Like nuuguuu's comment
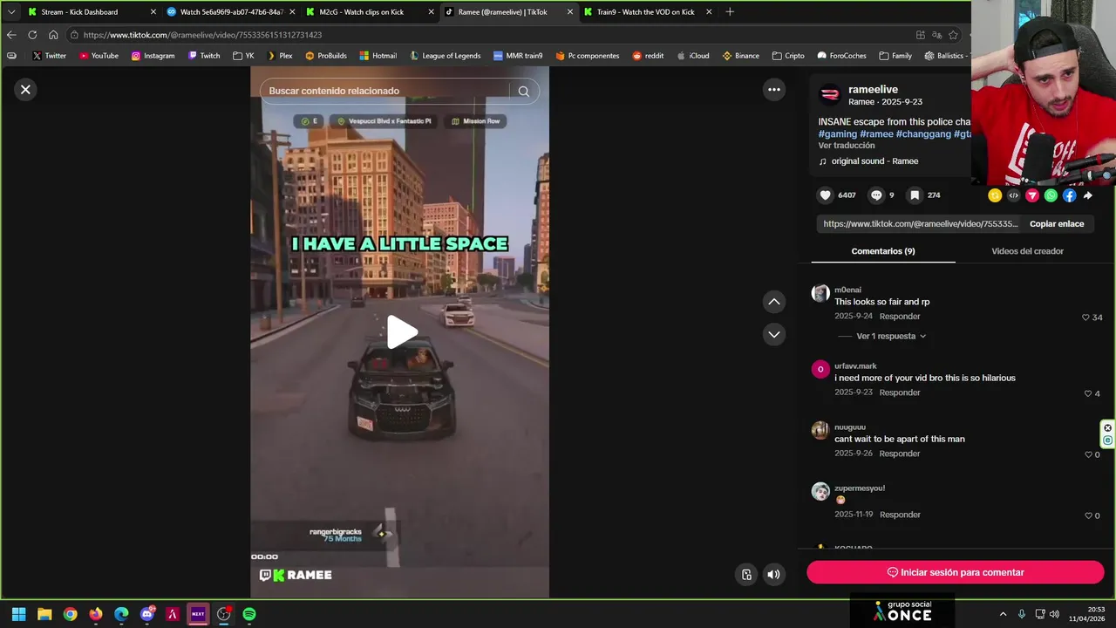This screenshot has width=1116, height=628. [1087, 454]
